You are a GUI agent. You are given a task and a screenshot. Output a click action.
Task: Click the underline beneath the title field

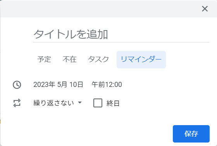pos(121,42)
